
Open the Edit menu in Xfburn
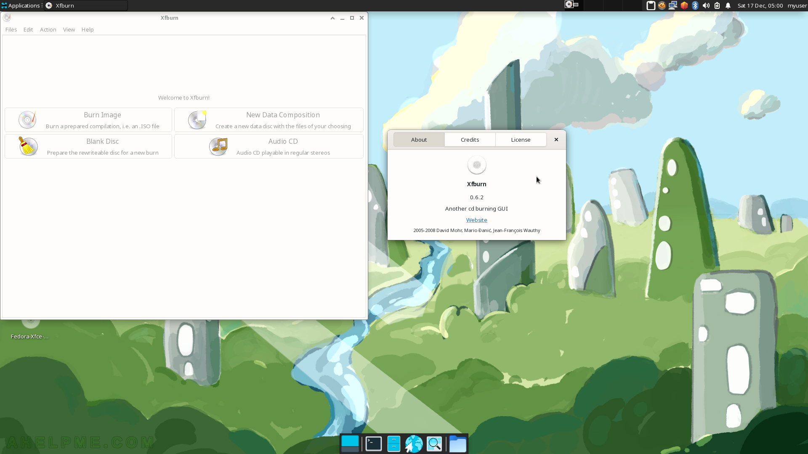(x=28, y=29)
